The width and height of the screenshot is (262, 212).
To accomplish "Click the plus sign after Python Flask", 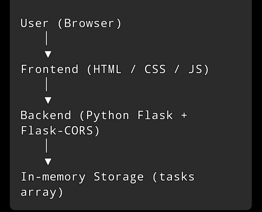I will tap(184, 115).
